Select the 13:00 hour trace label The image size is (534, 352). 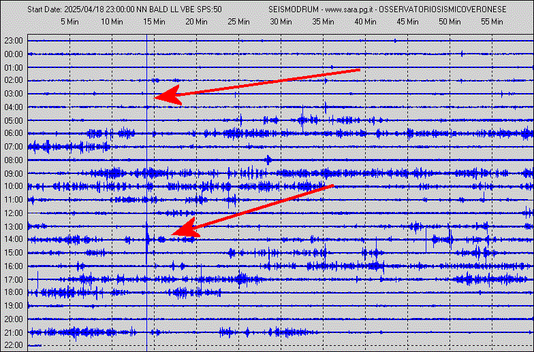(x=14, y=227)
